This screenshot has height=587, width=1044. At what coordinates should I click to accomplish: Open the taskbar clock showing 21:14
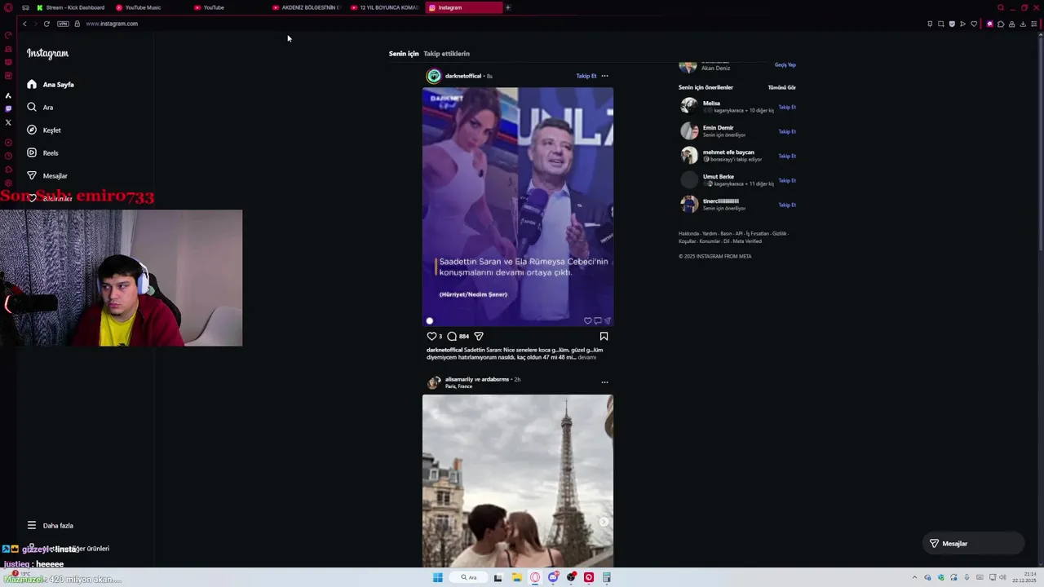point(1025,577)
